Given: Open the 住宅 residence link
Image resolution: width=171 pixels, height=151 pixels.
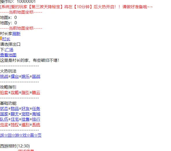Looking at the screenshot, I should (15, 119).
